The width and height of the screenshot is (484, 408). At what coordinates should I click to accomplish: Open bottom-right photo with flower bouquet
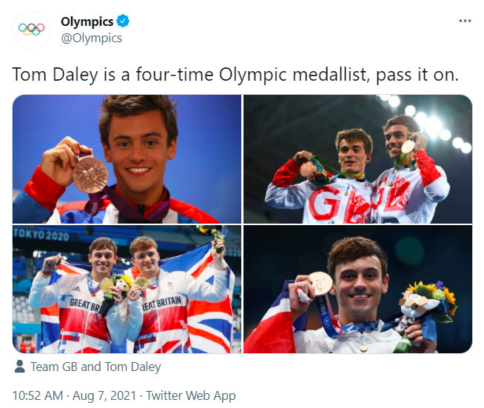[357, 289]
